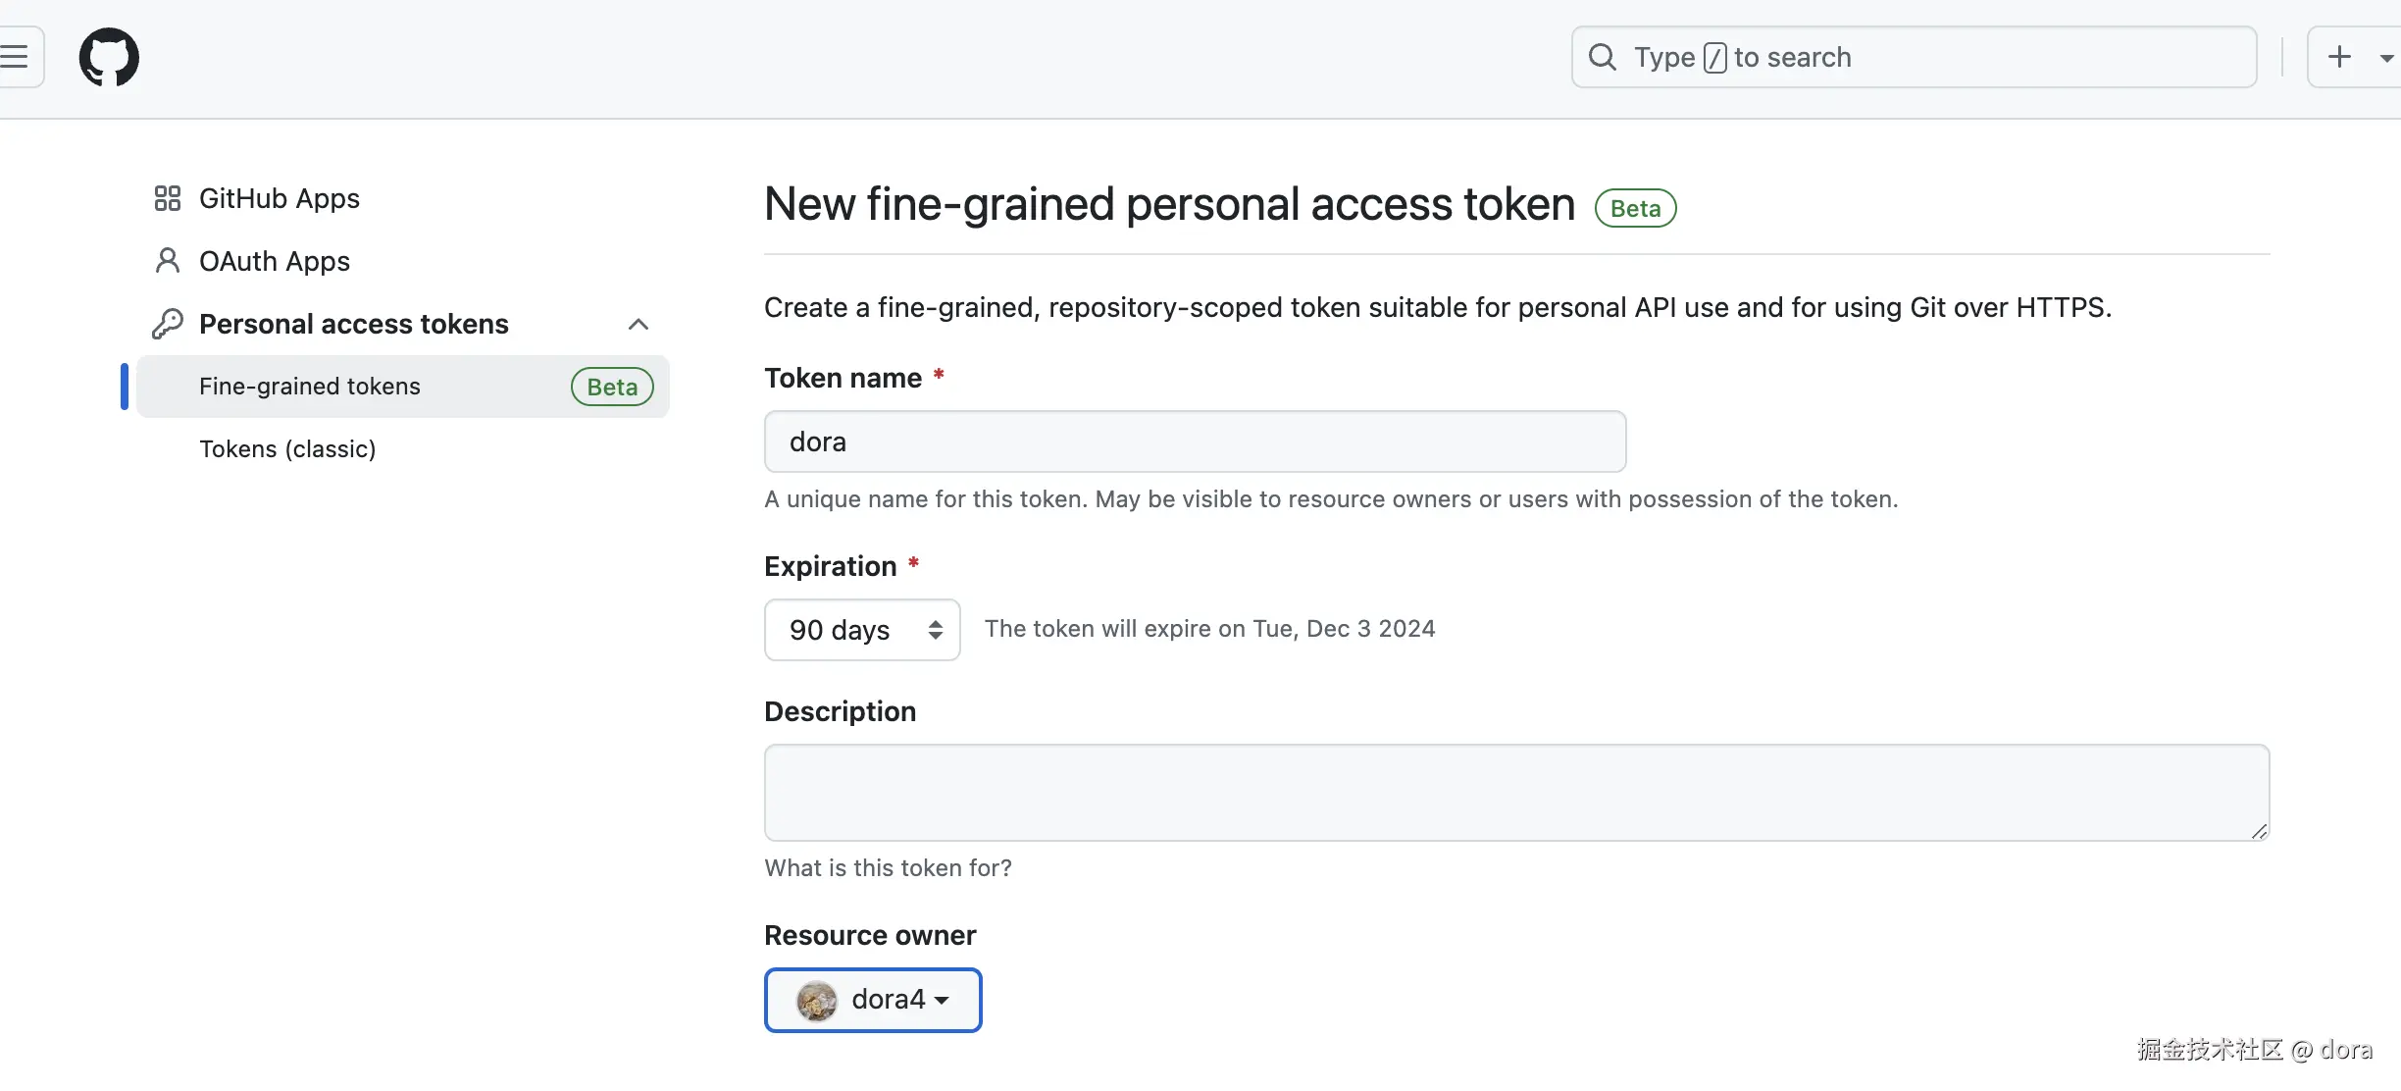Screen dimensions: 2401x1091
Task: Open GitHub Apps settings page
Action: click(x=280, y=198)
